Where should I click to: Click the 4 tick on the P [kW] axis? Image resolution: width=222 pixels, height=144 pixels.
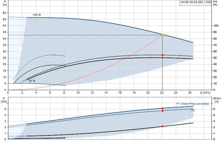coord(5,115)
